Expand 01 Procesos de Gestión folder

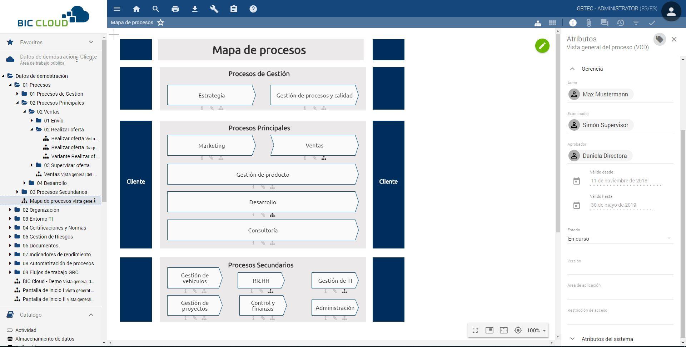17,94
